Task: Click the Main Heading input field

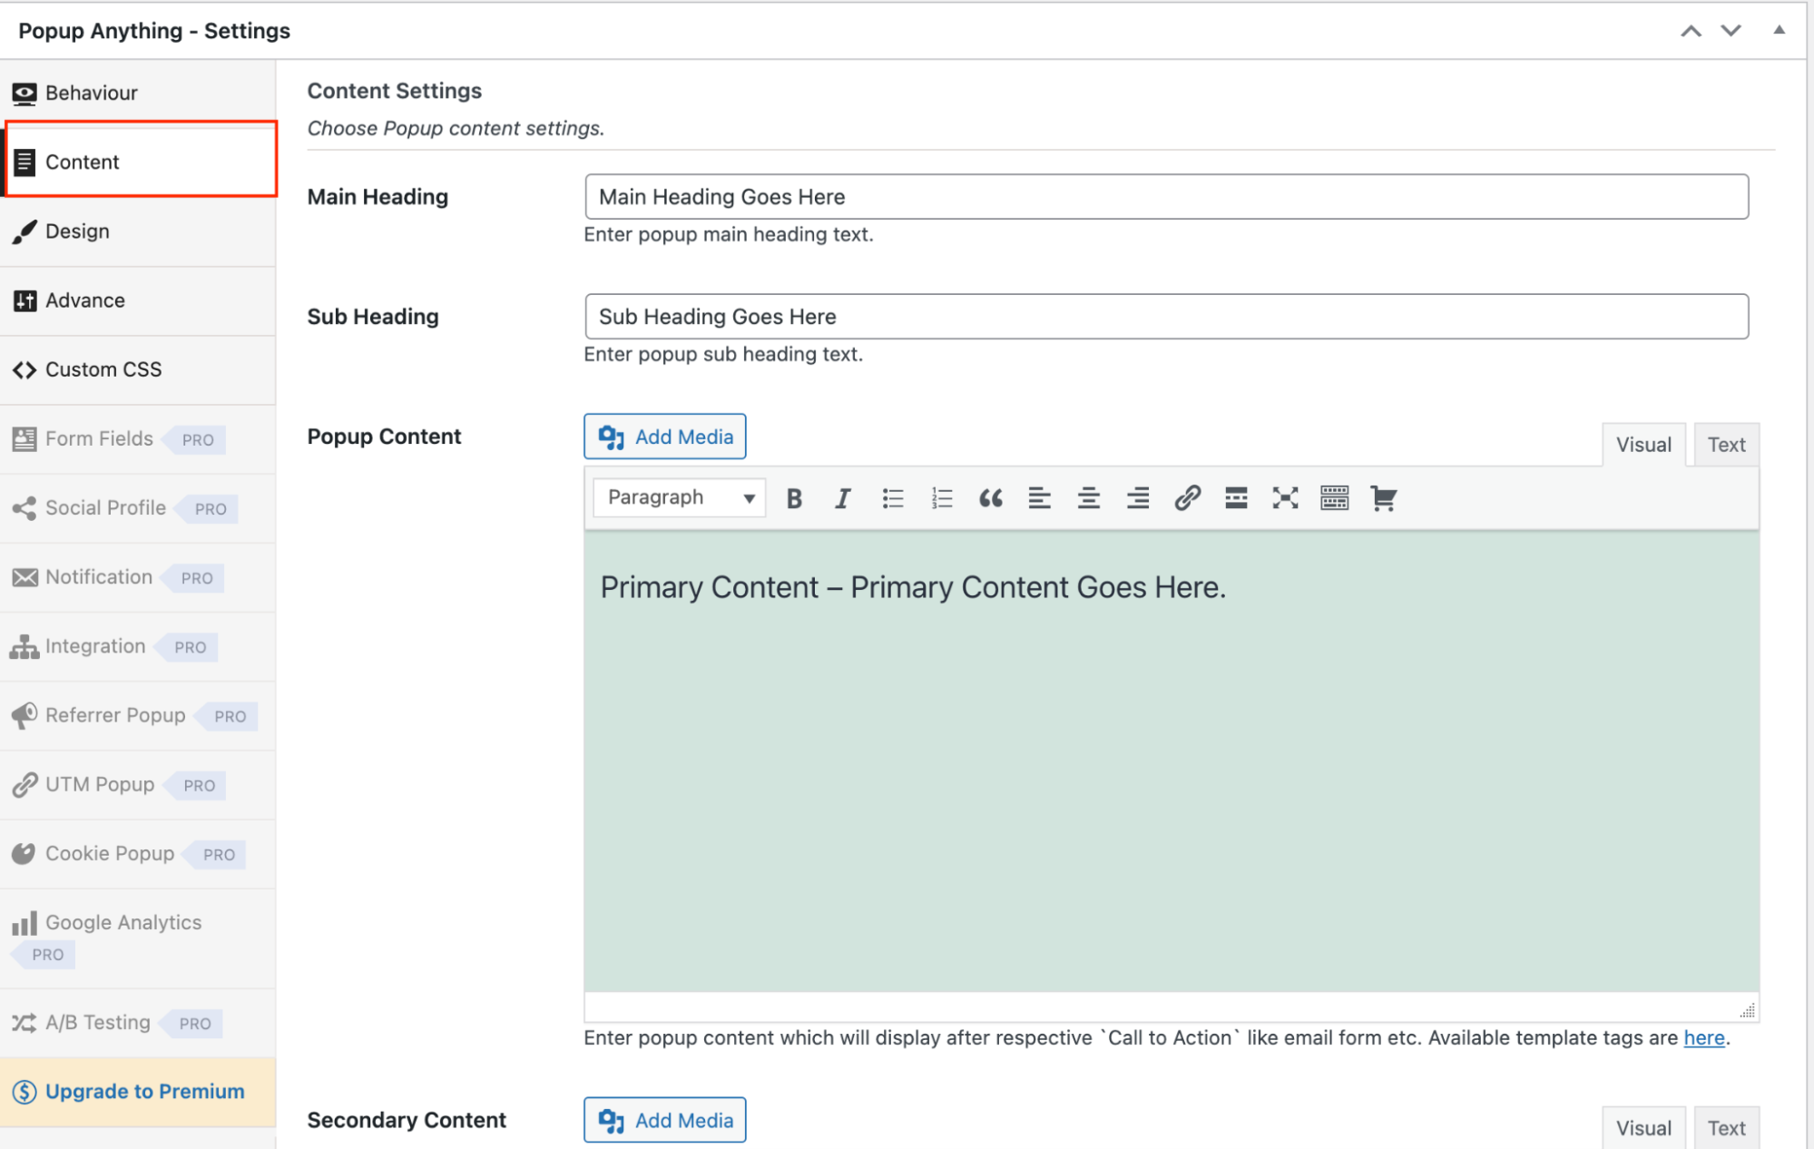Action: (x=1166, y=197)
